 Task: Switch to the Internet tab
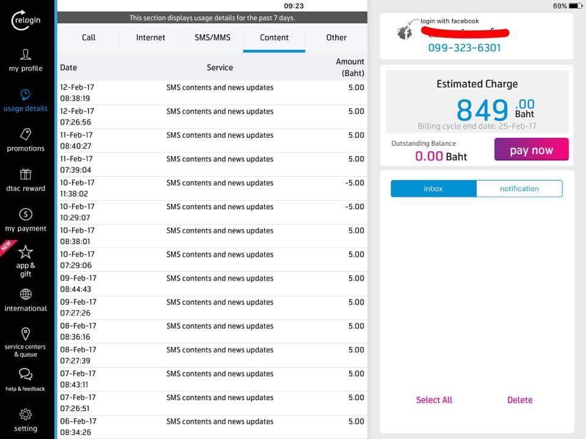[151, 37]
